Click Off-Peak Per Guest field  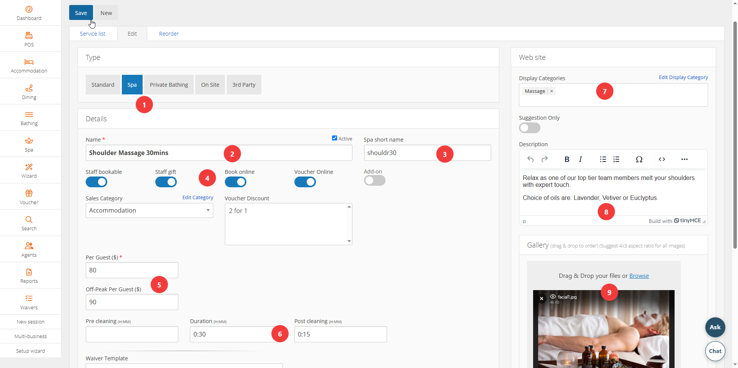pos(132,302)
